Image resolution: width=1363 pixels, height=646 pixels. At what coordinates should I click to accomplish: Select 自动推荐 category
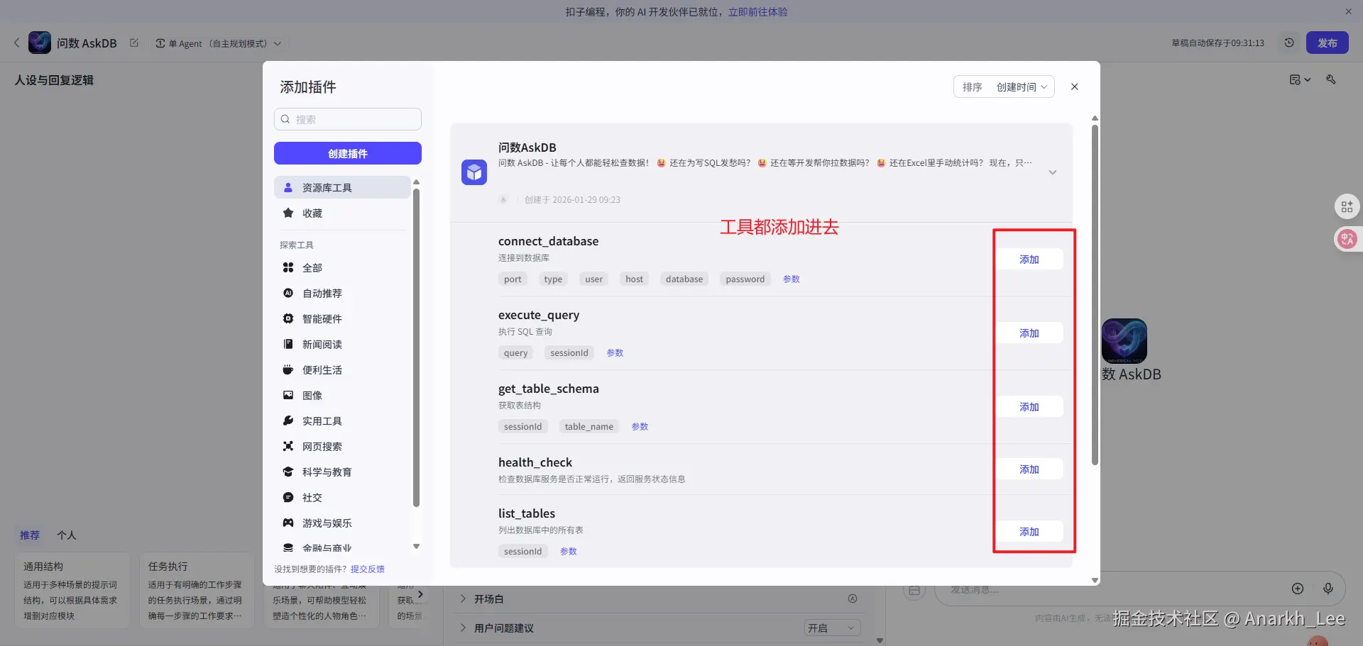click(x=342, y=294)
